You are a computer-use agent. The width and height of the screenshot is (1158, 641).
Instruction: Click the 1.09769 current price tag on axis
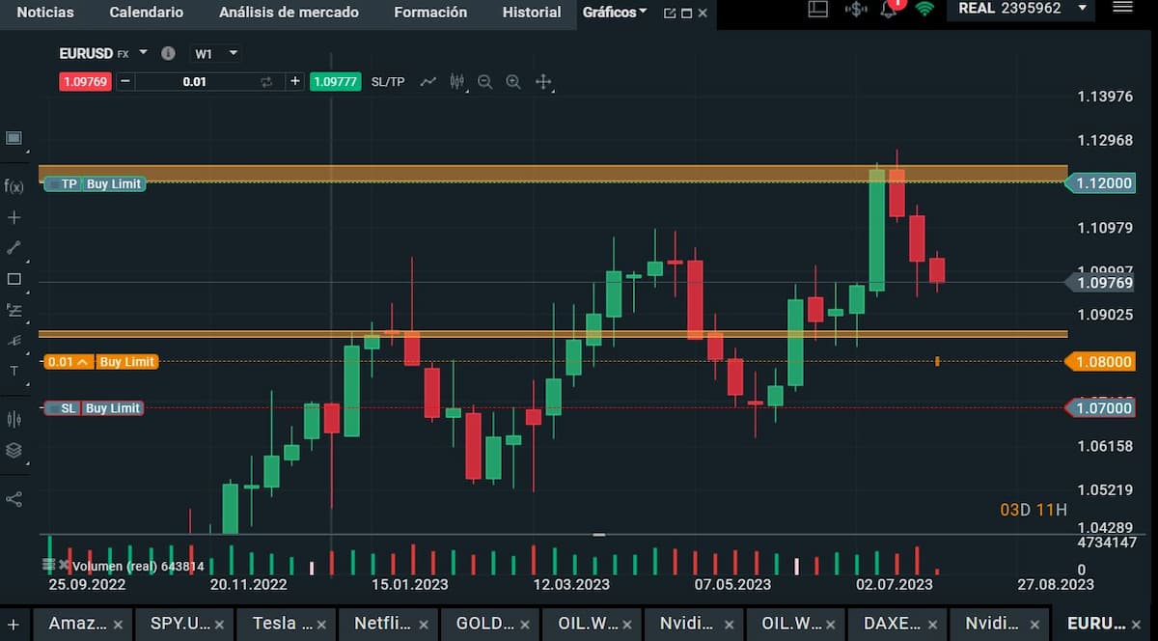point(1098,283)
